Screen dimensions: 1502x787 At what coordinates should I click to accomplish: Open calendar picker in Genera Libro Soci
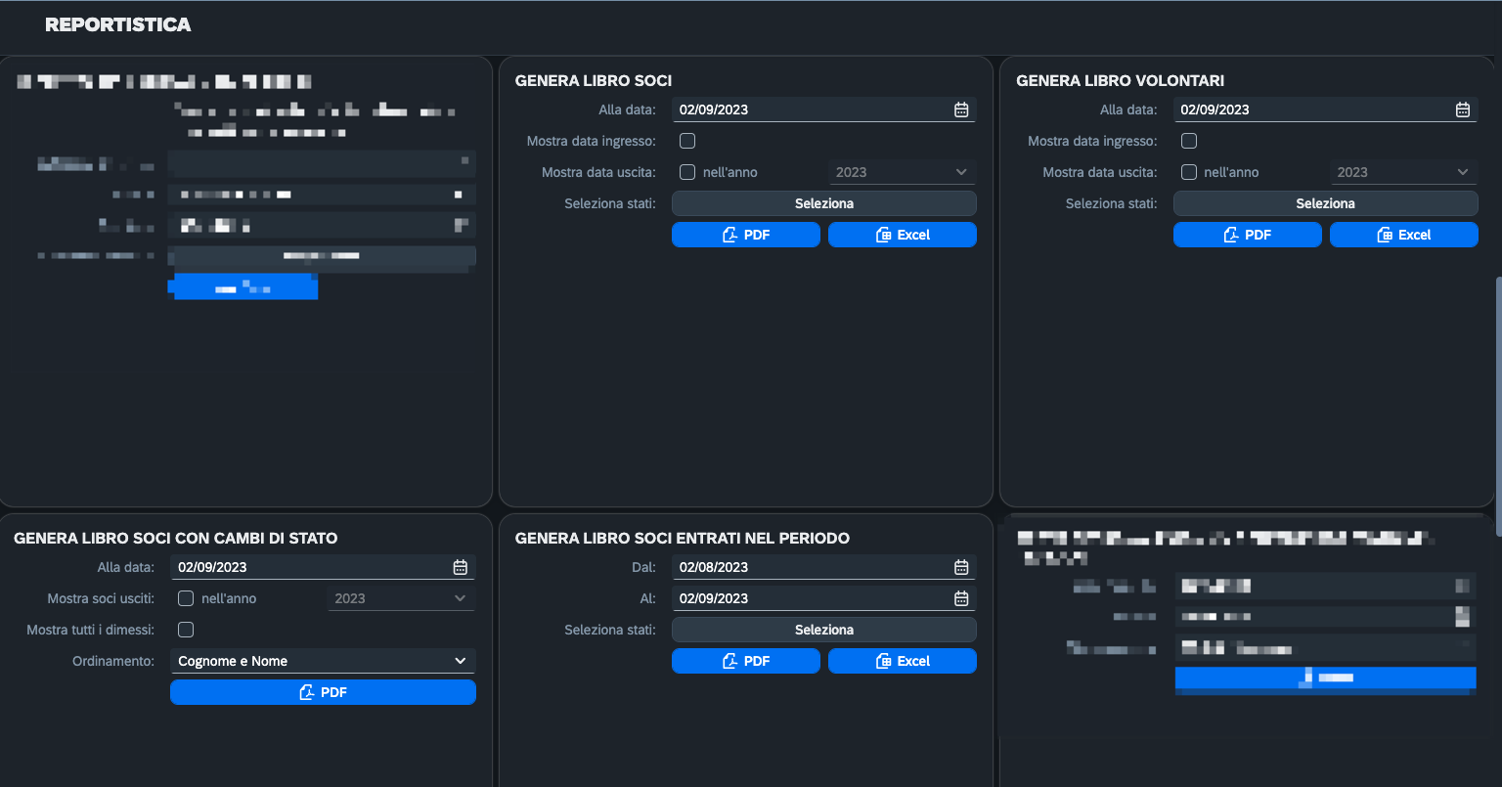point(961,109)
